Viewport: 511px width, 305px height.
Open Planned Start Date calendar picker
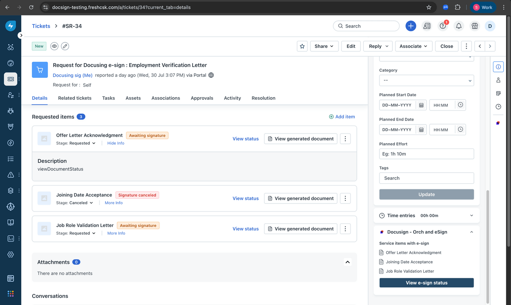pyautogui.click(x=421, y=105)
